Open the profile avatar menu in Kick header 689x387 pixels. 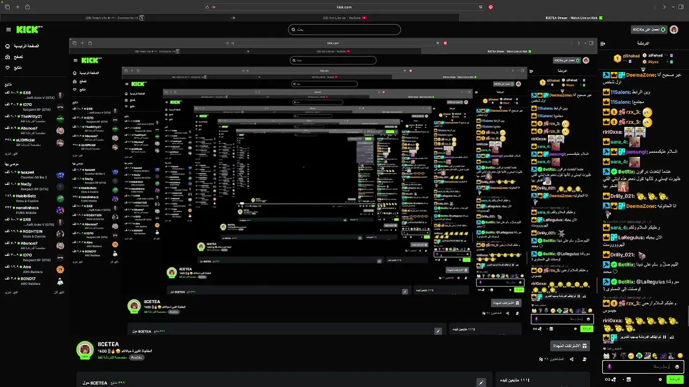click(674, 30)
